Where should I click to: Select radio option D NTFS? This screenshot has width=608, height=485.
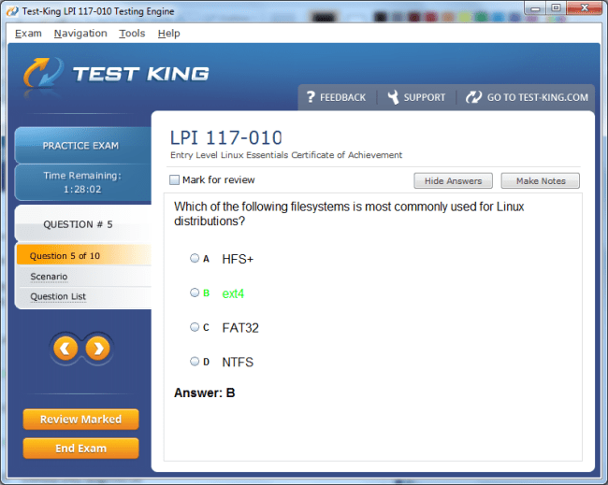pos(195,362)
